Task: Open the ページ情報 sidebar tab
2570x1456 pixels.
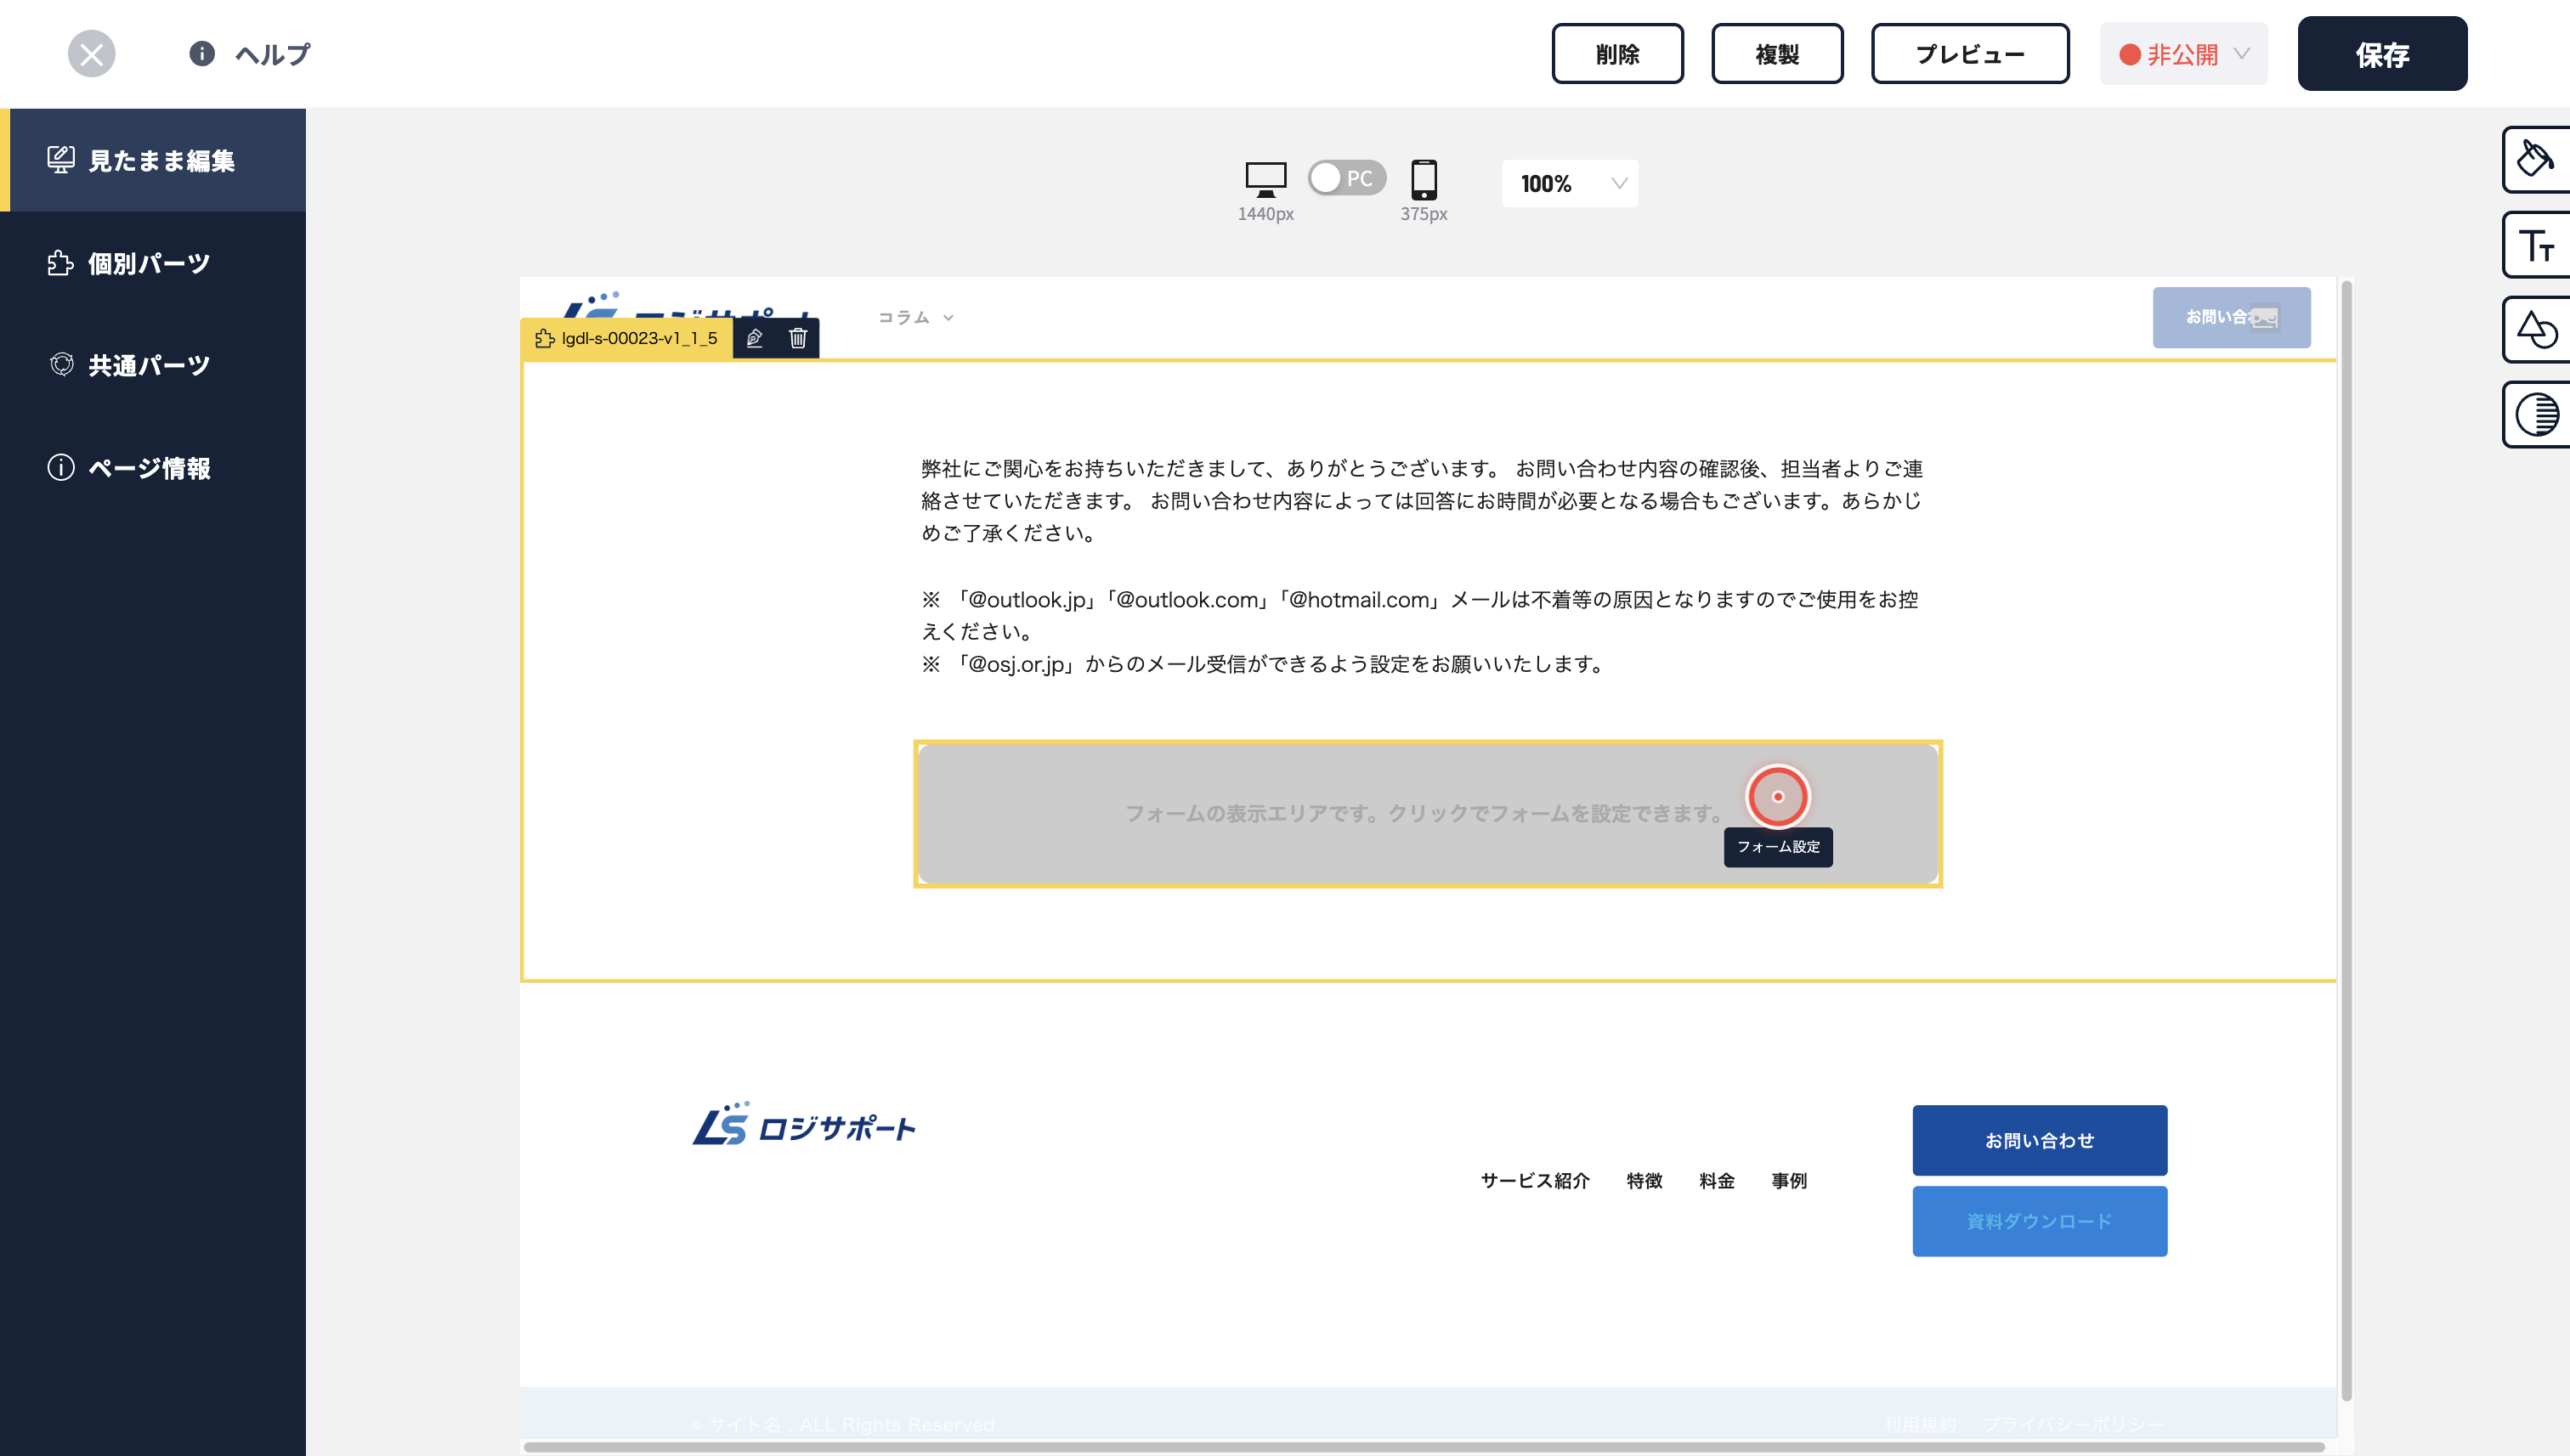Action: point(153,468)
